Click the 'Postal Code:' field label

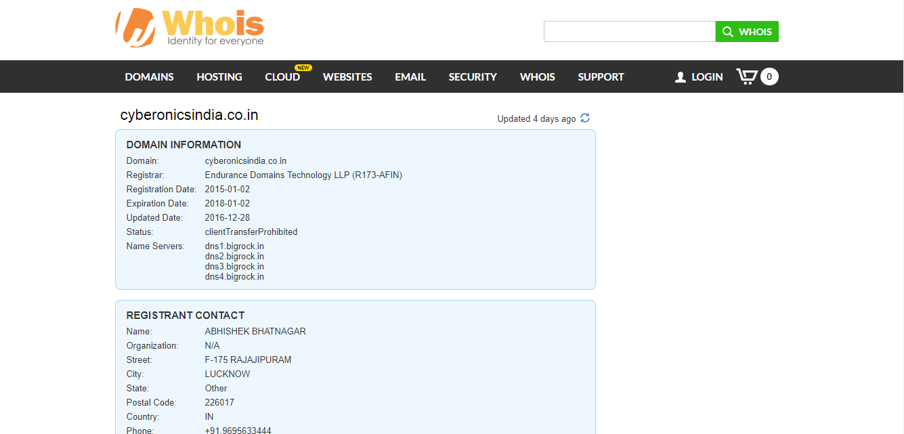(151, 402)
